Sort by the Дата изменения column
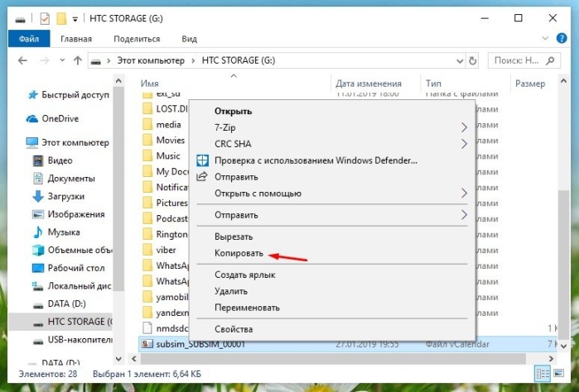579x392 pixels. click(368, 84)
